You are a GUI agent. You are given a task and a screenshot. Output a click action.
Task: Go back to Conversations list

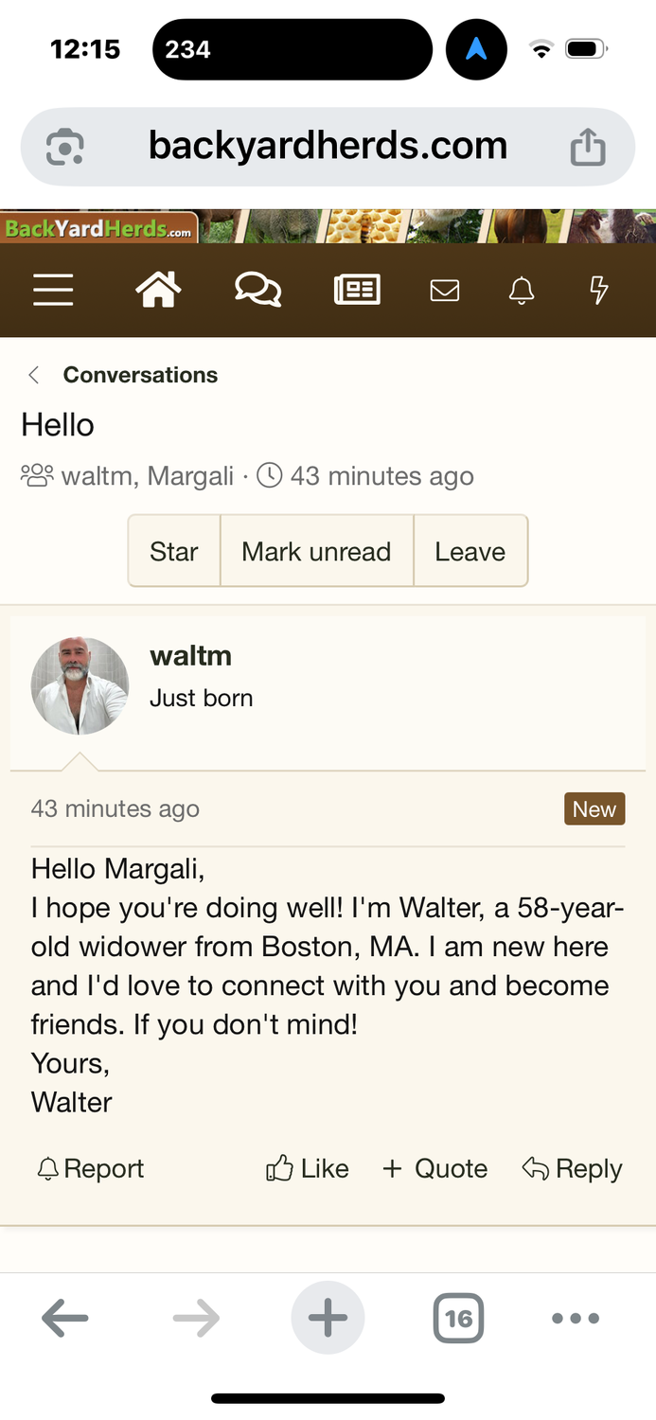[139, 375]
